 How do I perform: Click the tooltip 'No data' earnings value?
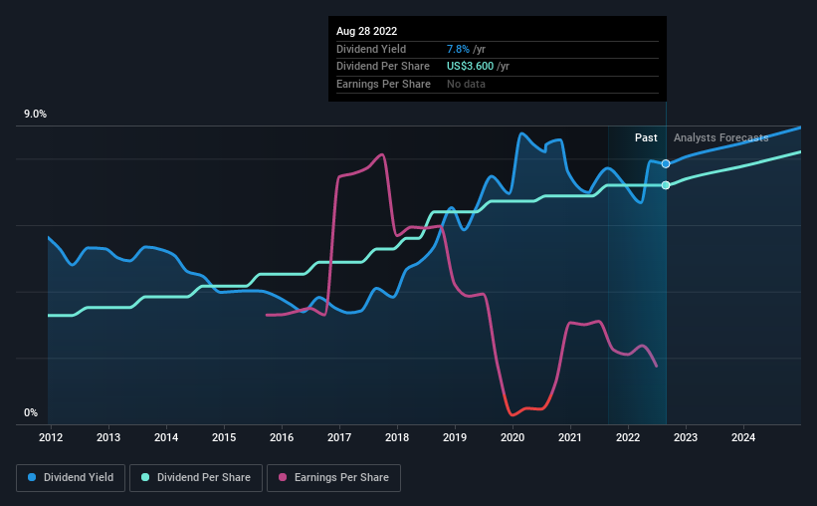click(x=466, y=84)
